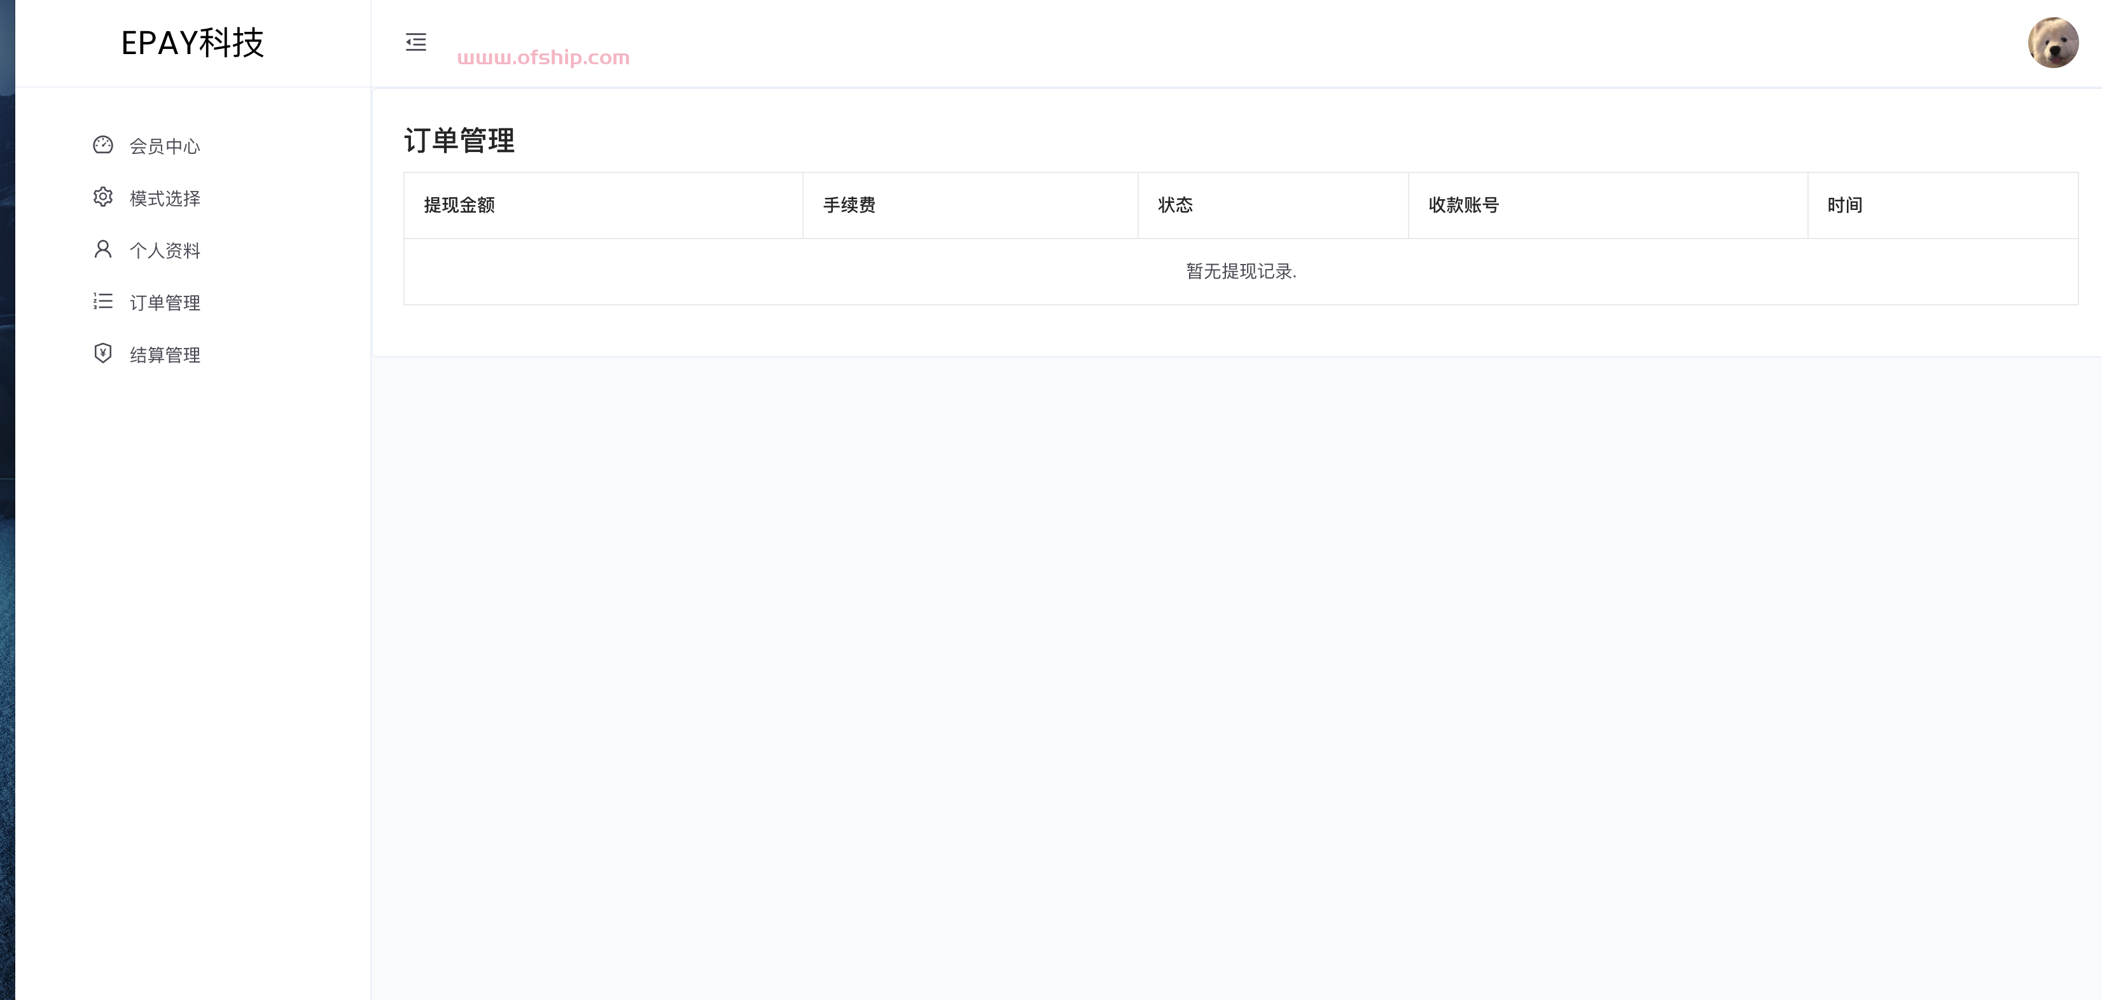
Task: Go to 模式选择 menu item
Action: pos(165,198)
